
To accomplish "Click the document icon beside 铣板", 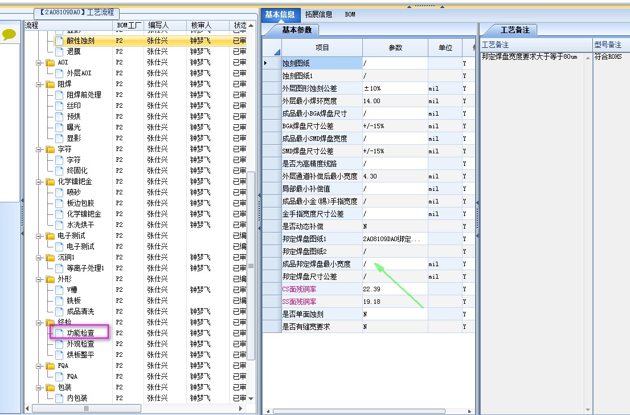I will pyautogui.click(x=59, y=301).
